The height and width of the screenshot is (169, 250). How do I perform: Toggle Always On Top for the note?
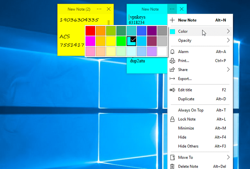tap(200, 110)
